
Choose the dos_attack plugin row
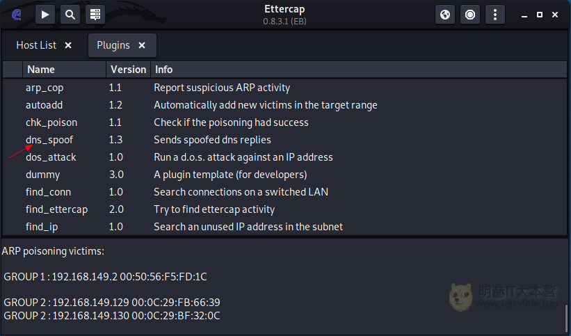coord(284,157)
